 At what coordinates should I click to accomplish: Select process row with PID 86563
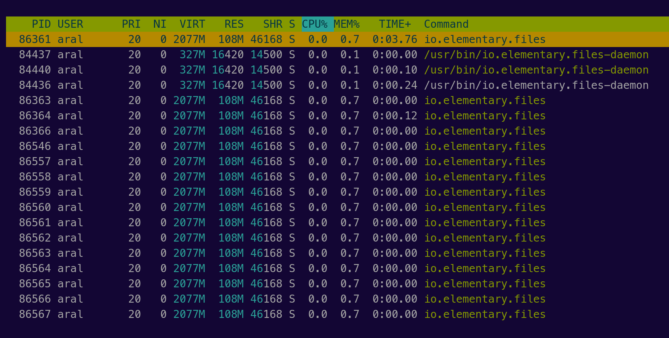[x=338, y=253]
